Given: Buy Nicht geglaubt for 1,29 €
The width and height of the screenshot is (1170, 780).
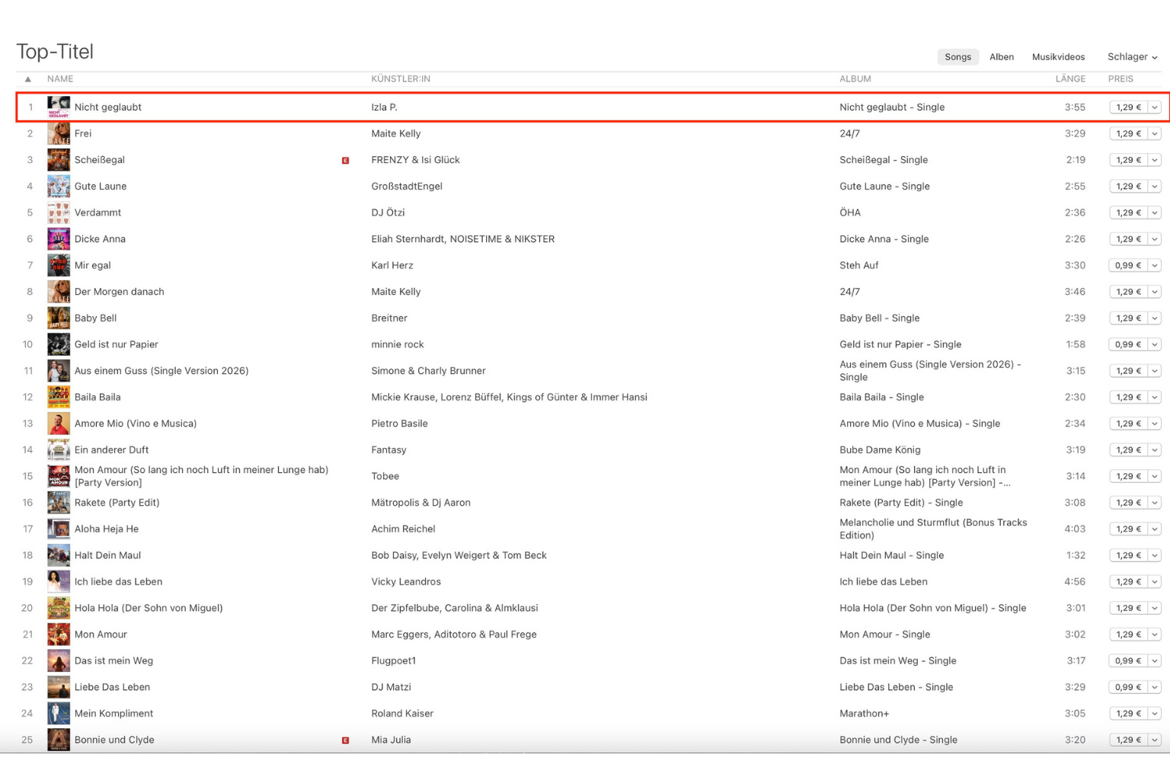Looking at the screenshot, I should point(1128,107).
